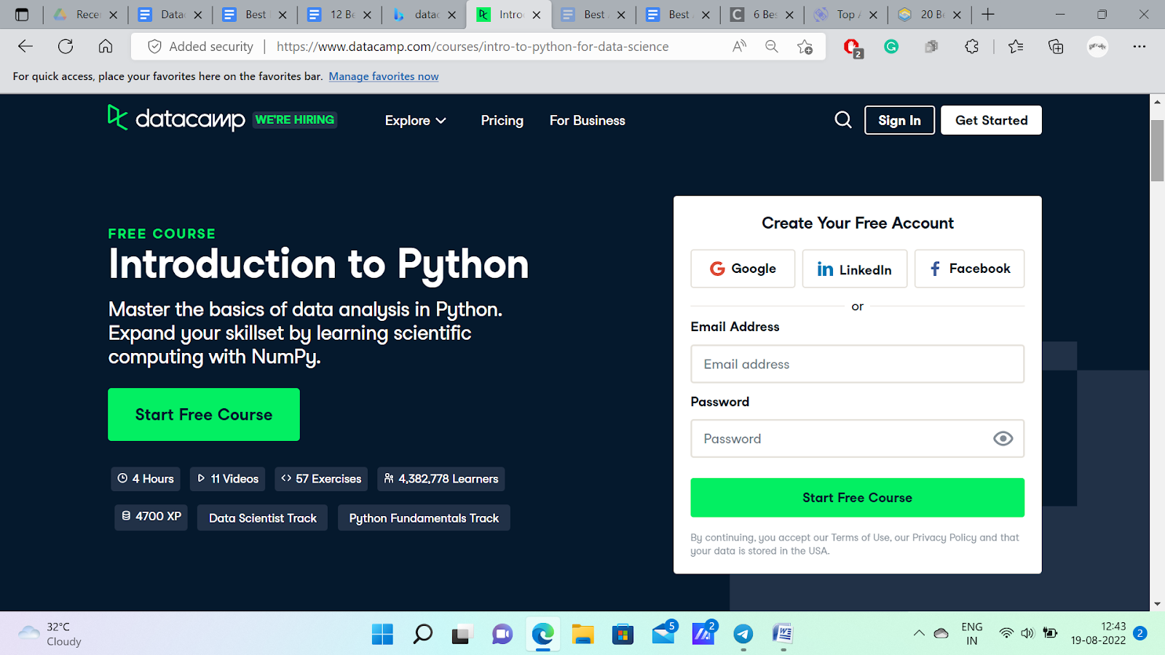1165x655 pixels.
Task: Open Windows taskbar Search
Action: [x=422, y=634]
